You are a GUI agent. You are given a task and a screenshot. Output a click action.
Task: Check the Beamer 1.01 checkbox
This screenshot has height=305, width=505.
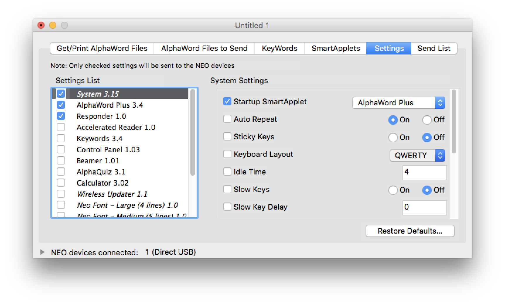click(x=61, y=160)
